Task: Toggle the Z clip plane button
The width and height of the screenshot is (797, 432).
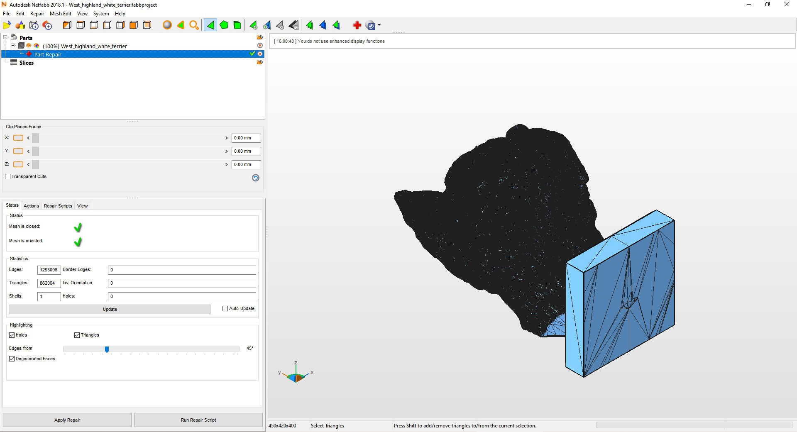Action: [x=18, y=164]
